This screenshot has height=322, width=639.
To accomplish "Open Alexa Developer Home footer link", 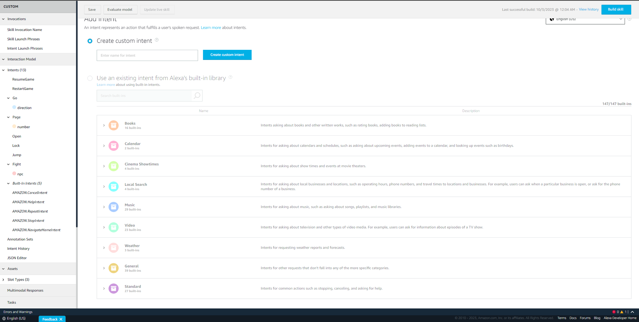I will (x=620, y=318).
